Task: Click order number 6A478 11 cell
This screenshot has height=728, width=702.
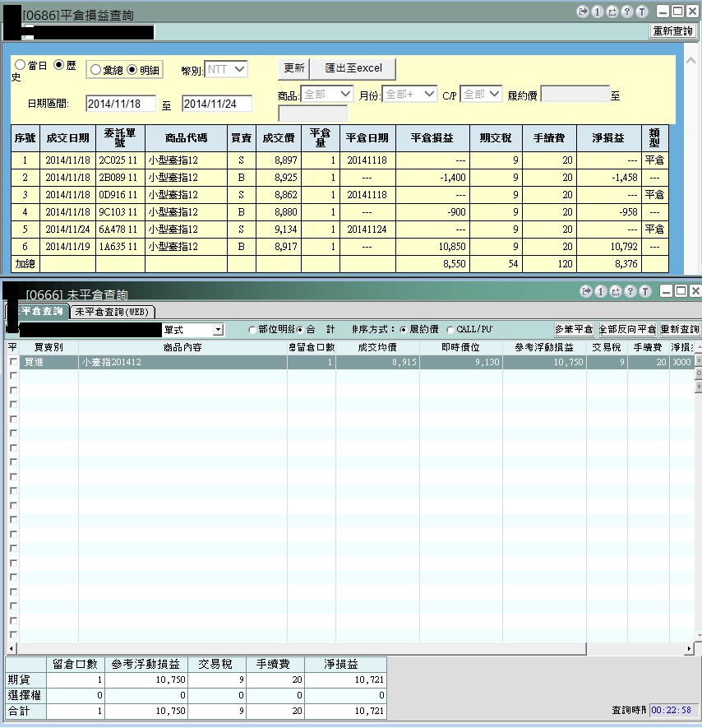Action: tap(120, 230)
